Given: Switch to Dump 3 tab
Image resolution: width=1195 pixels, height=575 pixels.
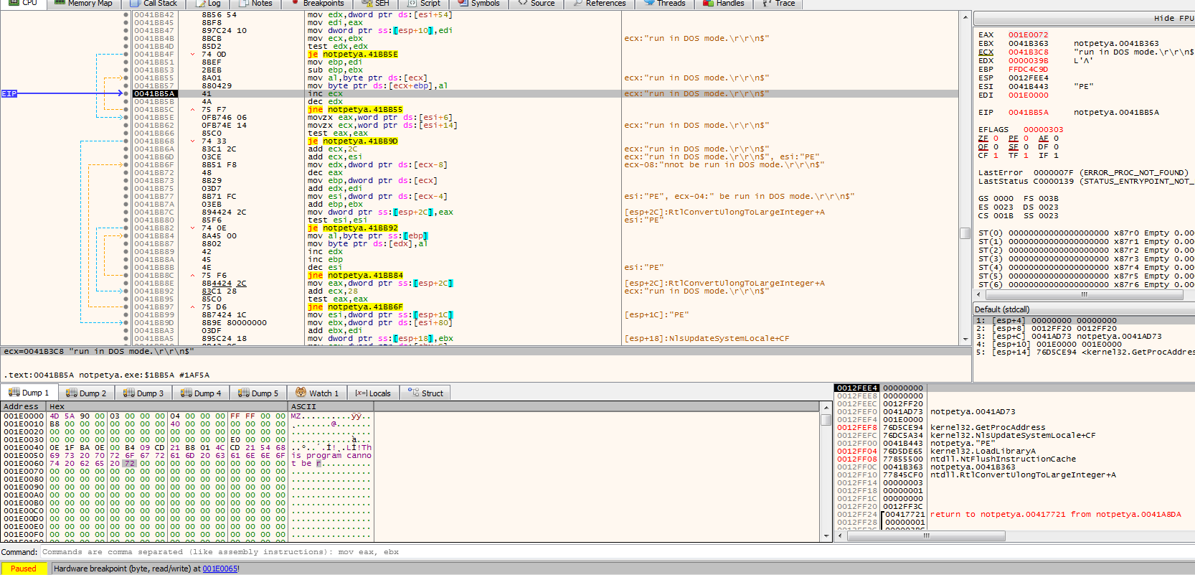Looking at the screenshot, I should point(143,393).
